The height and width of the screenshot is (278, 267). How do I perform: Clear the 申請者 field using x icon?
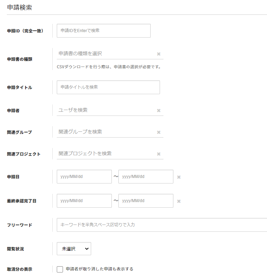[159, 111]
